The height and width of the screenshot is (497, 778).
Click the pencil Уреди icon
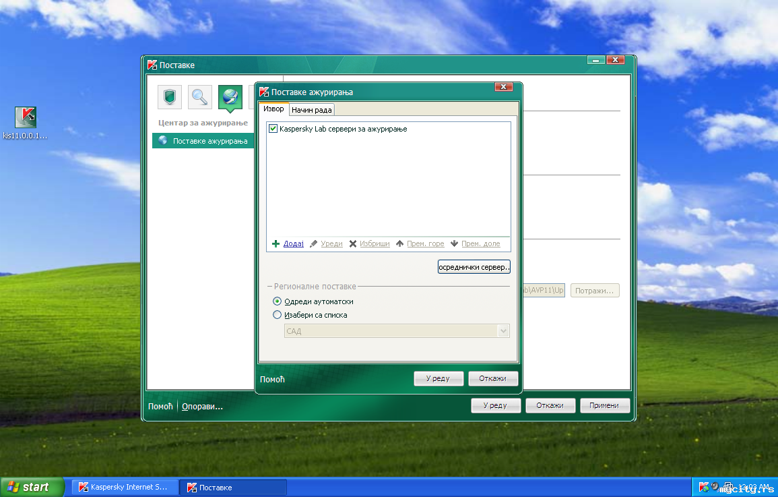pos(314,244)
